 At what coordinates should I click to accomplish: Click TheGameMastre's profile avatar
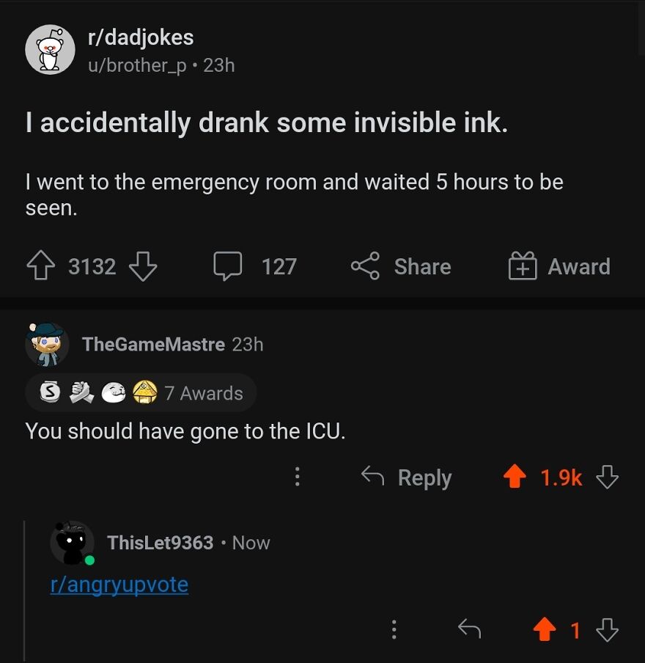coord(45,345)
